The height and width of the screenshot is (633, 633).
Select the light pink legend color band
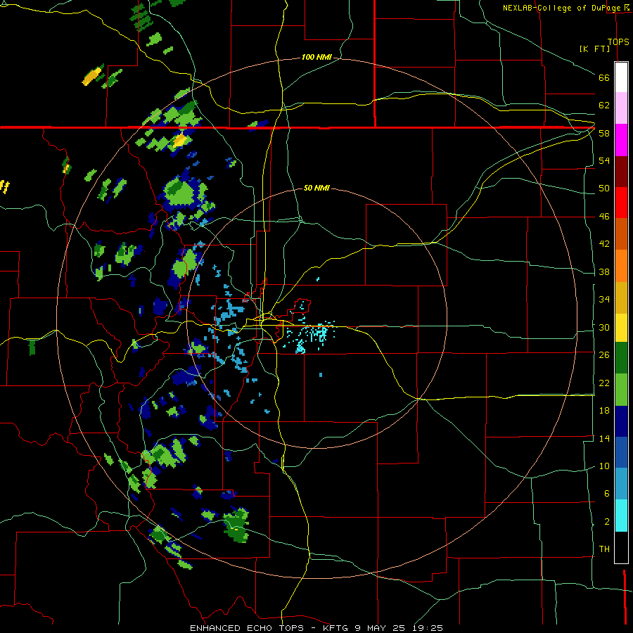click(621, 108)
